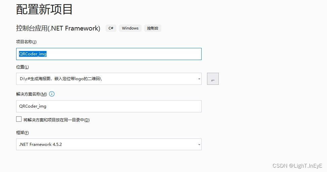Open the .NET Framework 4.5.2 combo box
The width and height of the screenshot is (327, 172).
(109, 144)
